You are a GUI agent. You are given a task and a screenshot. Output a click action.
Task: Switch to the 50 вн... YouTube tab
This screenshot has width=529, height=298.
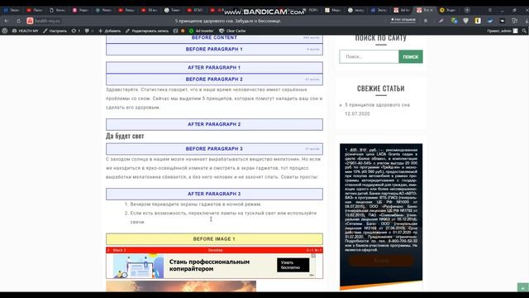pyautogui.click(x=149, y=10)
